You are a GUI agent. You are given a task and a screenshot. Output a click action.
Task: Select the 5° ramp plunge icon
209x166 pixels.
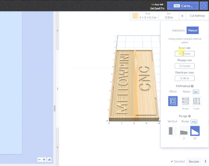click(184, 131)
